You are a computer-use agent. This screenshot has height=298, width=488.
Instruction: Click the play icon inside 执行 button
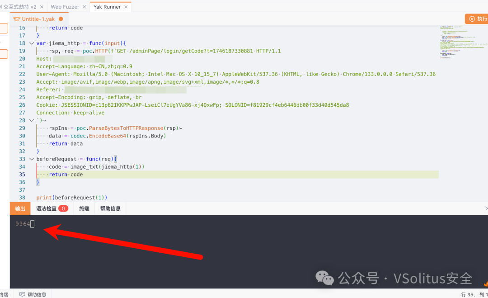(472, 19)
